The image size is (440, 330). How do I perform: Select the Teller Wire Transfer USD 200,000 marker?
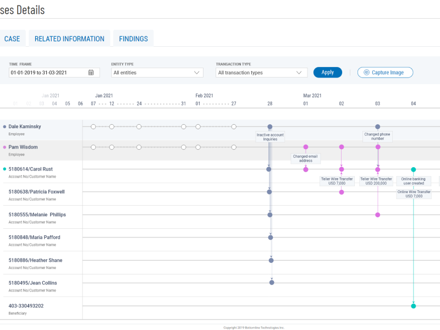pos(377,182)
